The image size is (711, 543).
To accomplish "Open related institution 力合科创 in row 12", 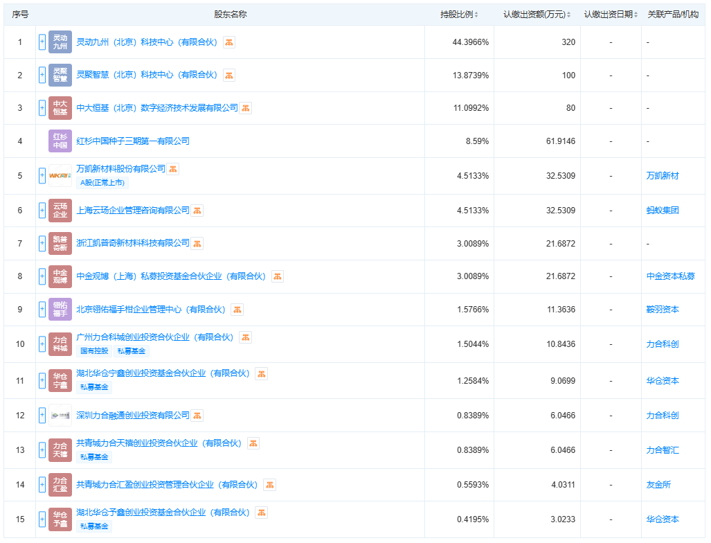I will [x=663, y=416].
